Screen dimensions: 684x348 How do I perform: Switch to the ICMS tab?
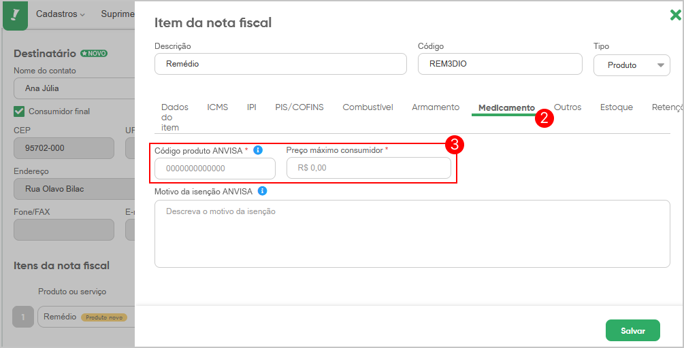[x=218, y=107]
